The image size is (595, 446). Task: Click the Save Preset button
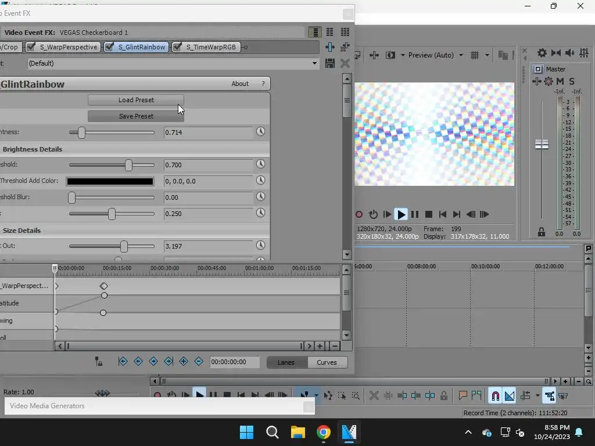(x=136, y=116)
